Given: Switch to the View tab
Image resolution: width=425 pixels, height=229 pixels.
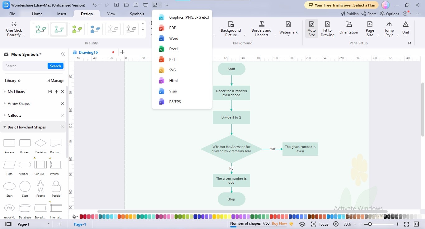Looking at the screenshot, I should tap(111, 14).
